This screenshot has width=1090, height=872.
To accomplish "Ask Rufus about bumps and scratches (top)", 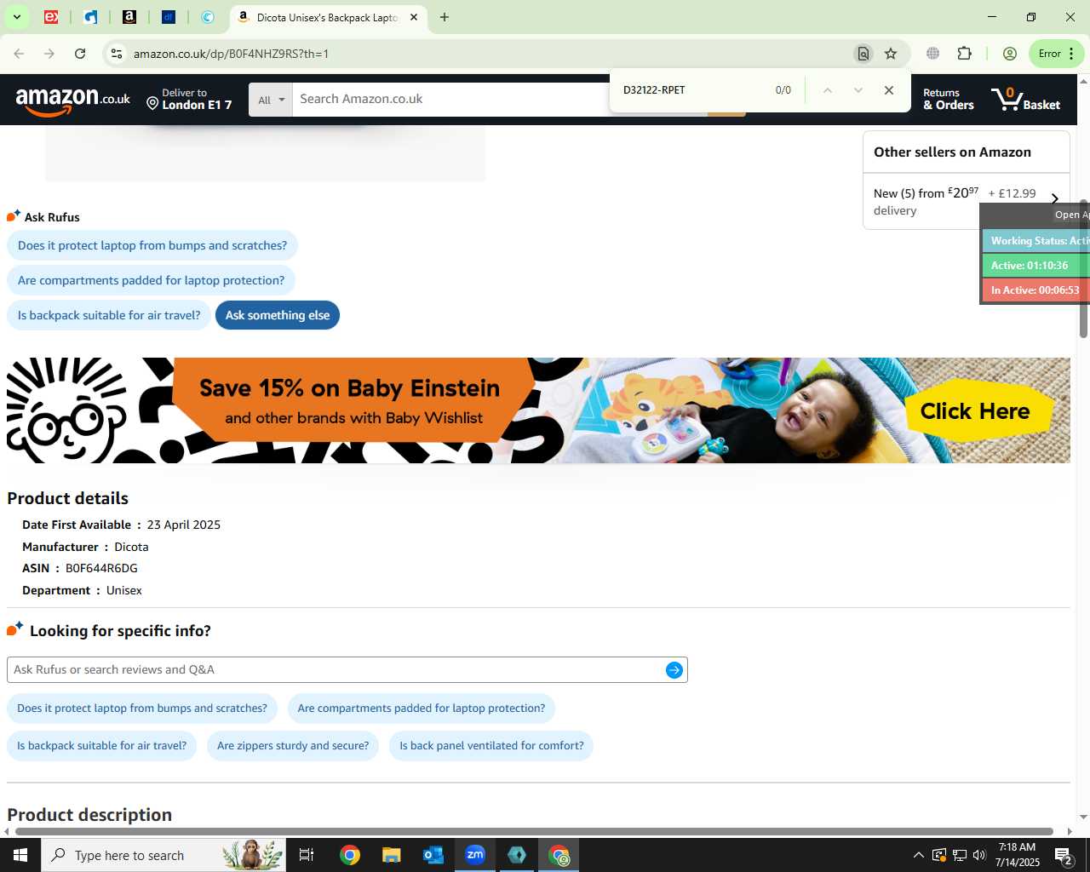I will pyautogui.click(x=152, y=245).
